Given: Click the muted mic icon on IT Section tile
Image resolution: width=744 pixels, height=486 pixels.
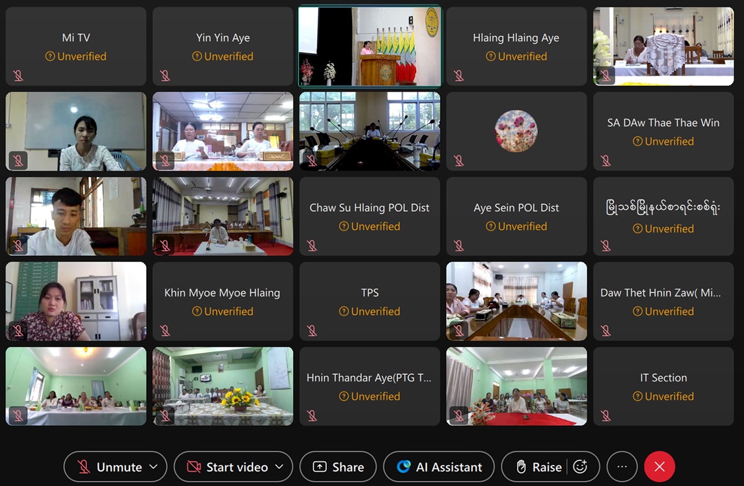Looking at the screenshot, I should coord(606,415).
